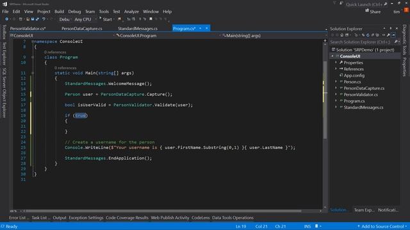
Task: Click the Save file icon in toolbar
Action: (33, 19)
